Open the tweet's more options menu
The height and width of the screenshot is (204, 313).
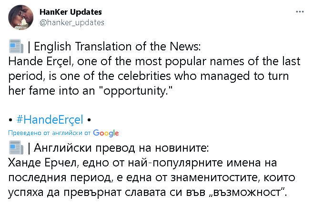coord(300,11)
